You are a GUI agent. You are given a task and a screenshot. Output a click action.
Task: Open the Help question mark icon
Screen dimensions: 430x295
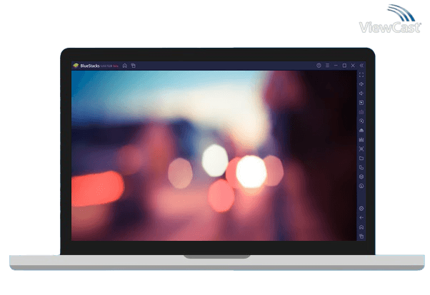[x=319, y=66]
